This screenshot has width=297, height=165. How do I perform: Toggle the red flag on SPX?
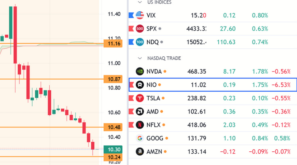131,29
